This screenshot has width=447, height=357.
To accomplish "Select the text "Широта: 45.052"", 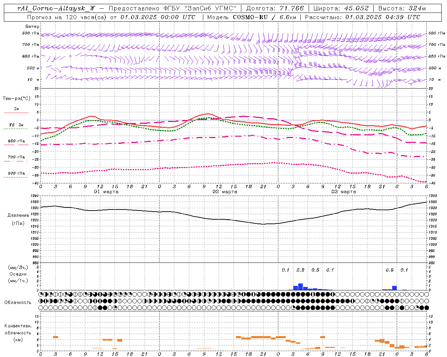I will [341, 8].
